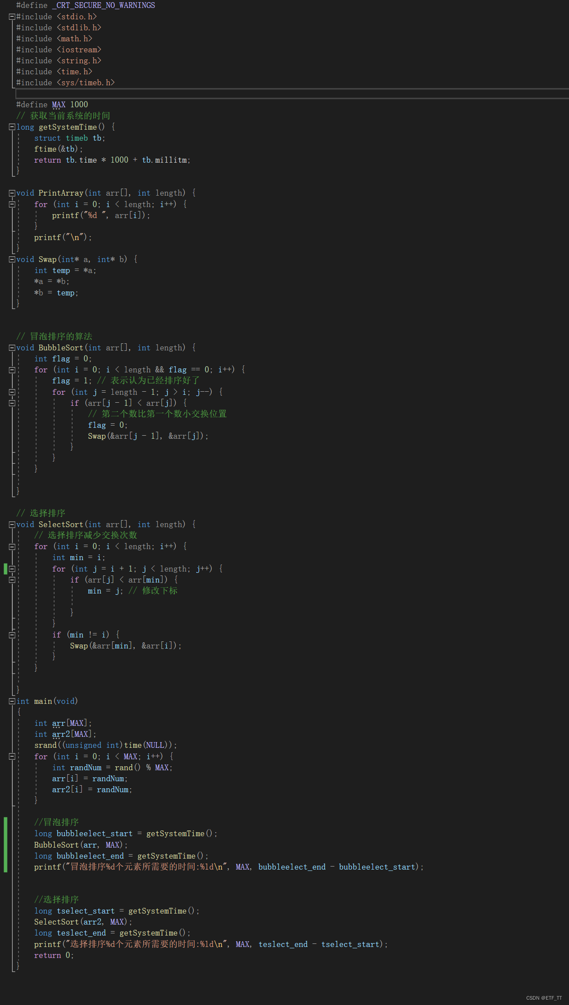Collapse the BubbleSort function fold marker
This screenshot has width=569, height=1005.
(12, 348)
